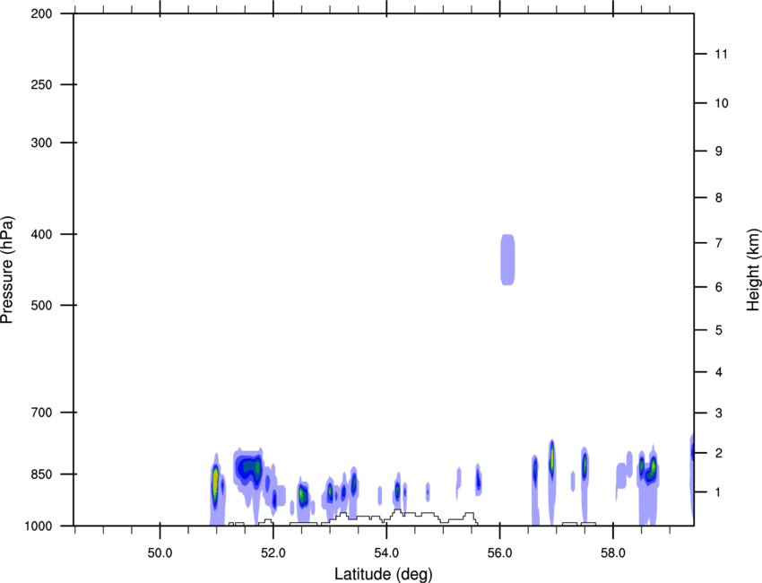The height and width of the screenshot is (583, 762).
Task: Click the isolated light-blue patch near 56° latitude
Action: coord(507,259)
